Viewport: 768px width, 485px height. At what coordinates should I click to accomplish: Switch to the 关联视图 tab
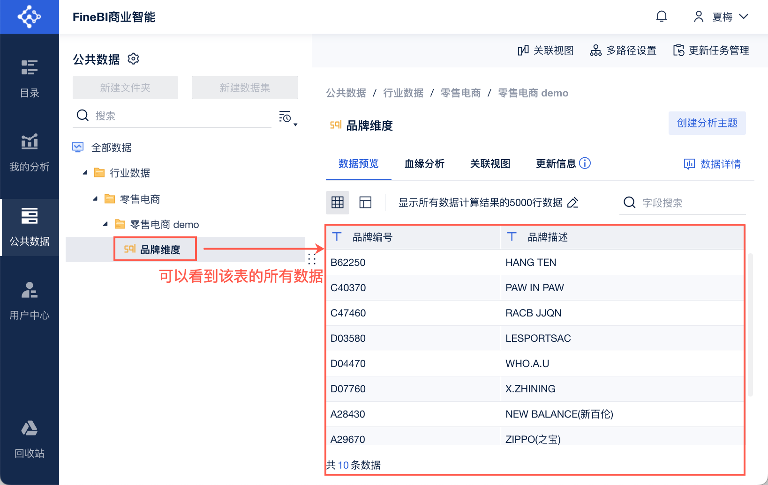coord(490,164)
